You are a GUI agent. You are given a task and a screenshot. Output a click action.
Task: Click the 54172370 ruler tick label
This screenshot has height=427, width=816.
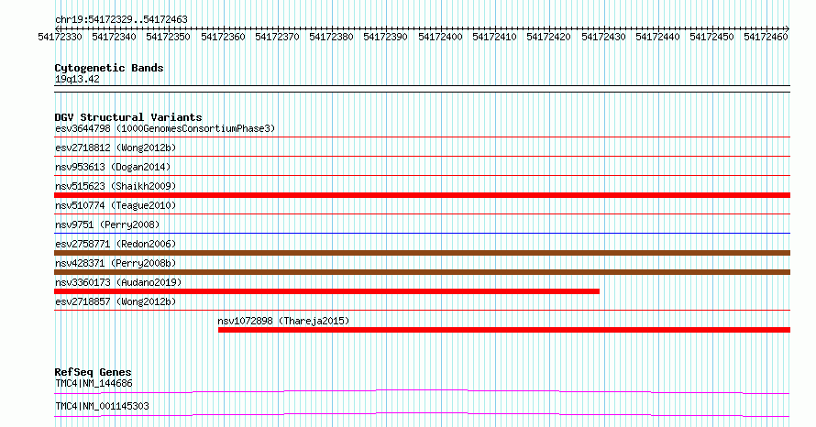point(277,37)
